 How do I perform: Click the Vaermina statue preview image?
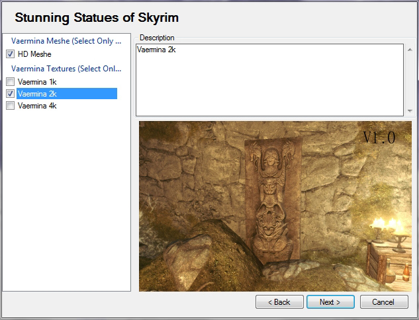tap(275, 206)
